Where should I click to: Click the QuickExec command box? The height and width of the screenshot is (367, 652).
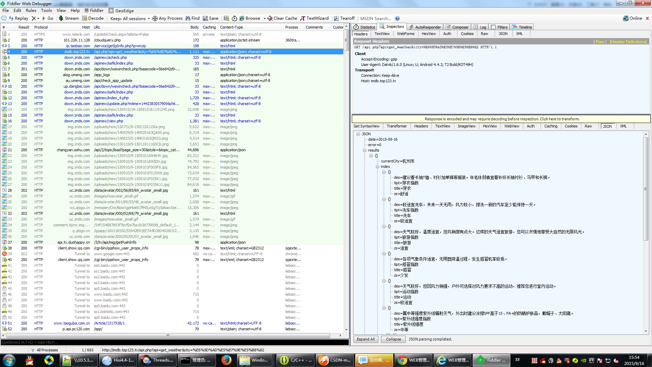coord(175,342)
